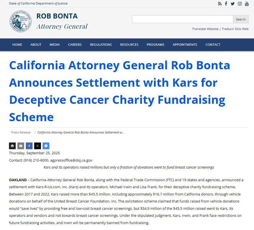The height and width of the screenshot is (230, 254).
Task: Open the Instagram icon in header
Action: [x=240, y=4]
